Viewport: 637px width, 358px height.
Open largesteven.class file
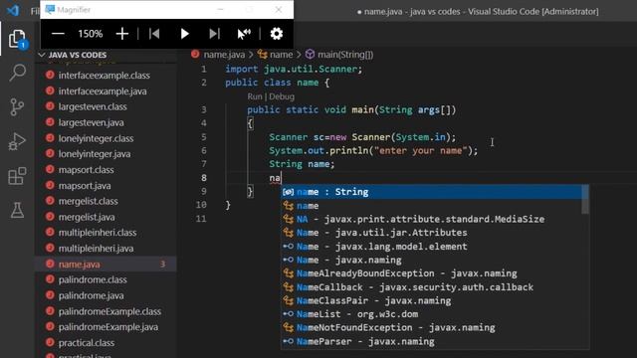106,106
